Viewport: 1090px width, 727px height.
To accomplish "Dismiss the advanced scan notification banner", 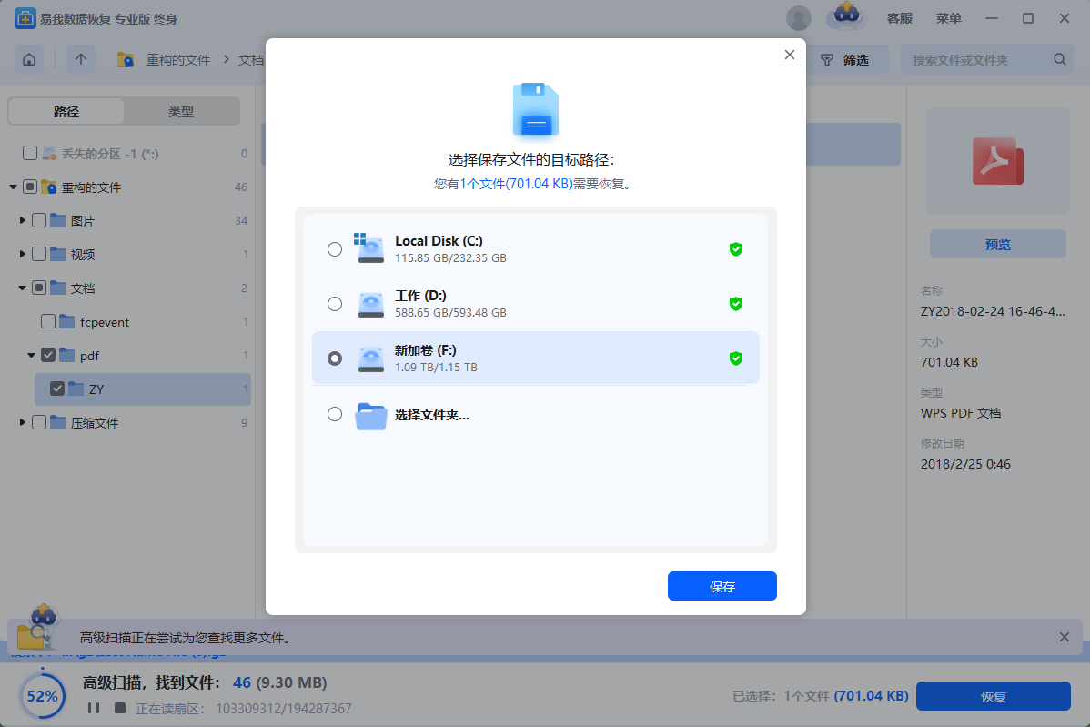I will [x=1065, y=637].
